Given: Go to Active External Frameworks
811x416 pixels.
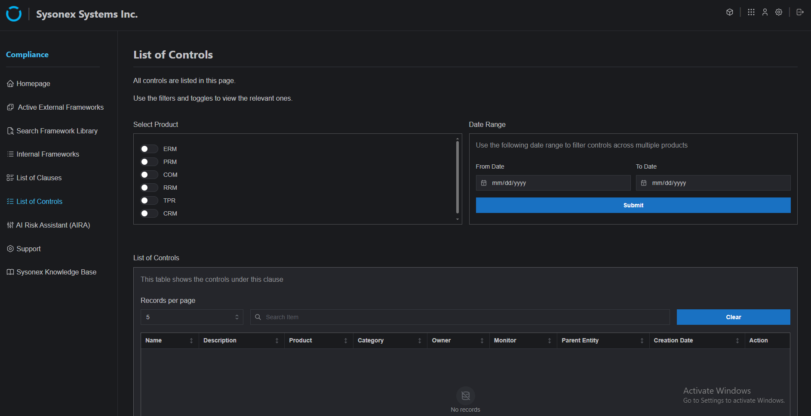Looking at the screenshot, I should (x=61, y=107).
